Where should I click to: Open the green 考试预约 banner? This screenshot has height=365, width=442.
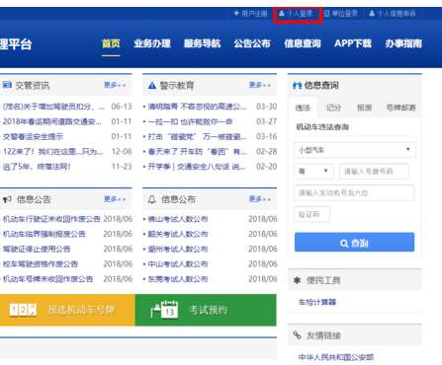206,310
